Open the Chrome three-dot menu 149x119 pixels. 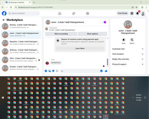click(146, 7)
